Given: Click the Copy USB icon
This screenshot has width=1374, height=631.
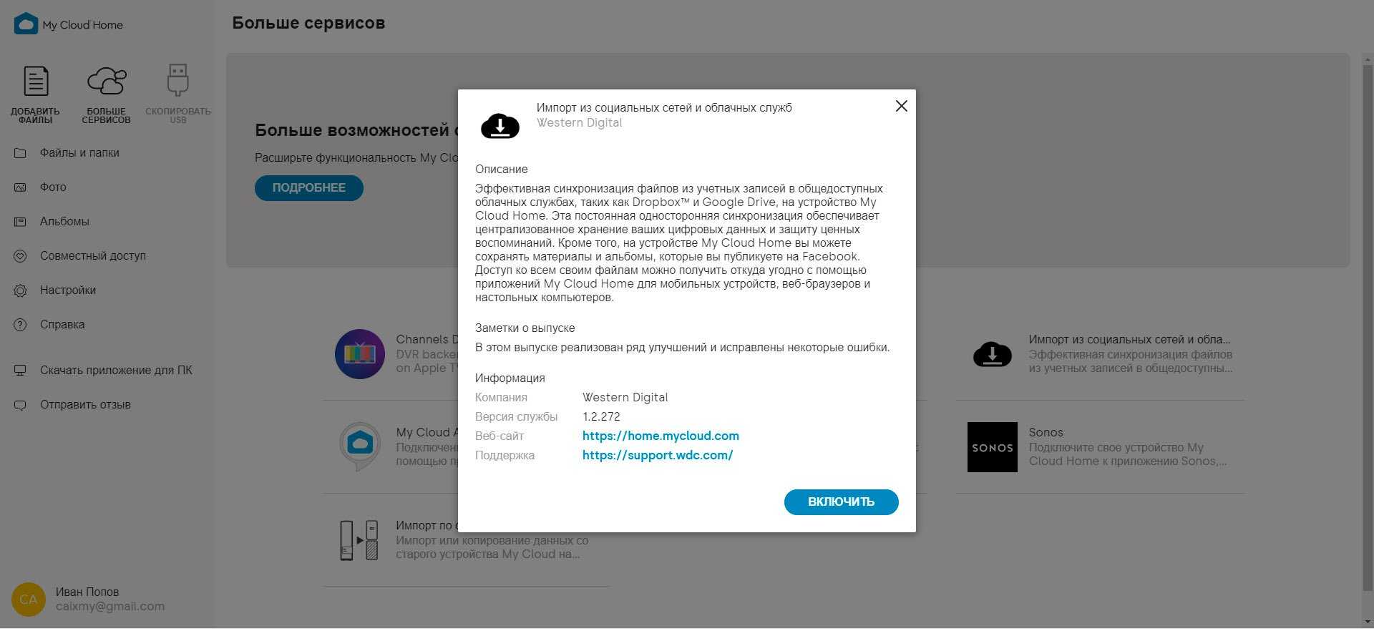Looking at the screenshot, I should [x=177, y=80].
